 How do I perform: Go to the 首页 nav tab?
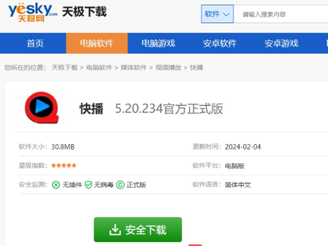pyautogui.click(x=35, y=43)
